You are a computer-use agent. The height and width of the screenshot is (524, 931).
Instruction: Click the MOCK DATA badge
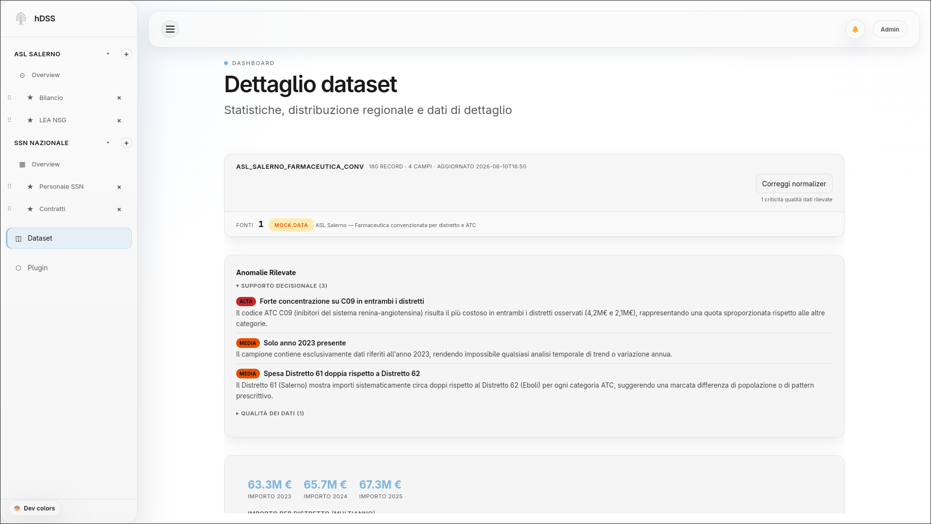[291, 225]
